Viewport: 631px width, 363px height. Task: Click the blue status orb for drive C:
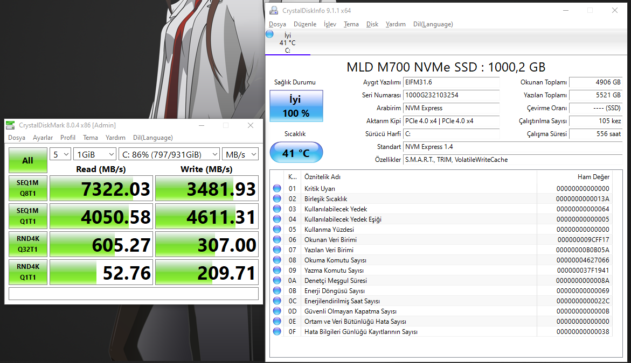269,34
